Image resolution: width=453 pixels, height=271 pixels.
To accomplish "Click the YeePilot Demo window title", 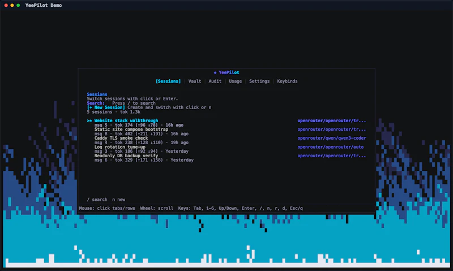I will click(x=44, y=5).
